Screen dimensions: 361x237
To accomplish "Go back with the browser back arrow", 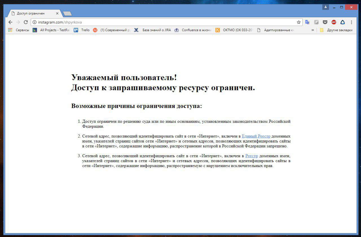I will pyautogui.click(x=10, y=22).
